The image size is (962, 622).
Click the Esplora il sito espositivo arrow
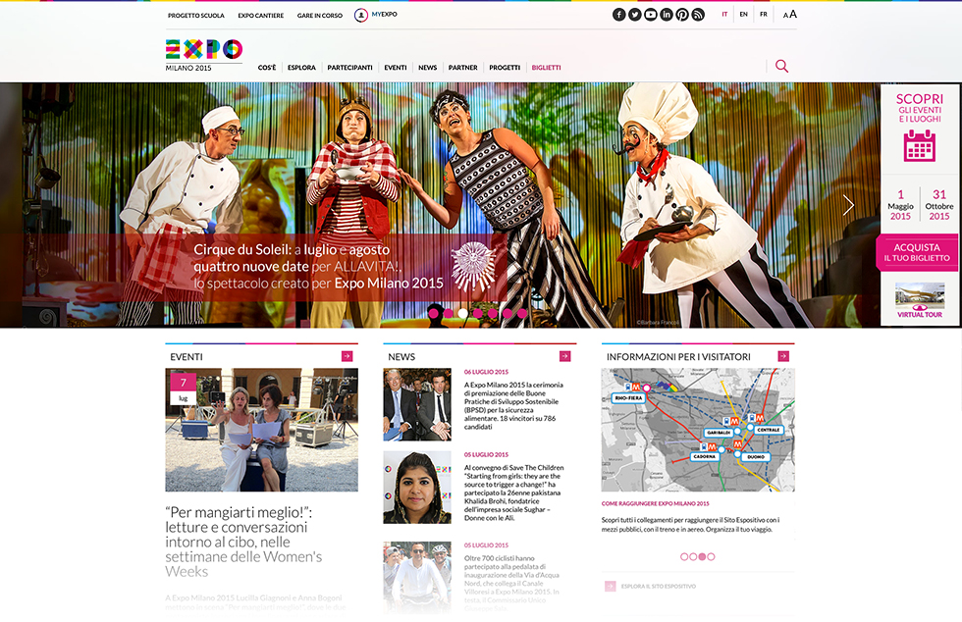610,586
